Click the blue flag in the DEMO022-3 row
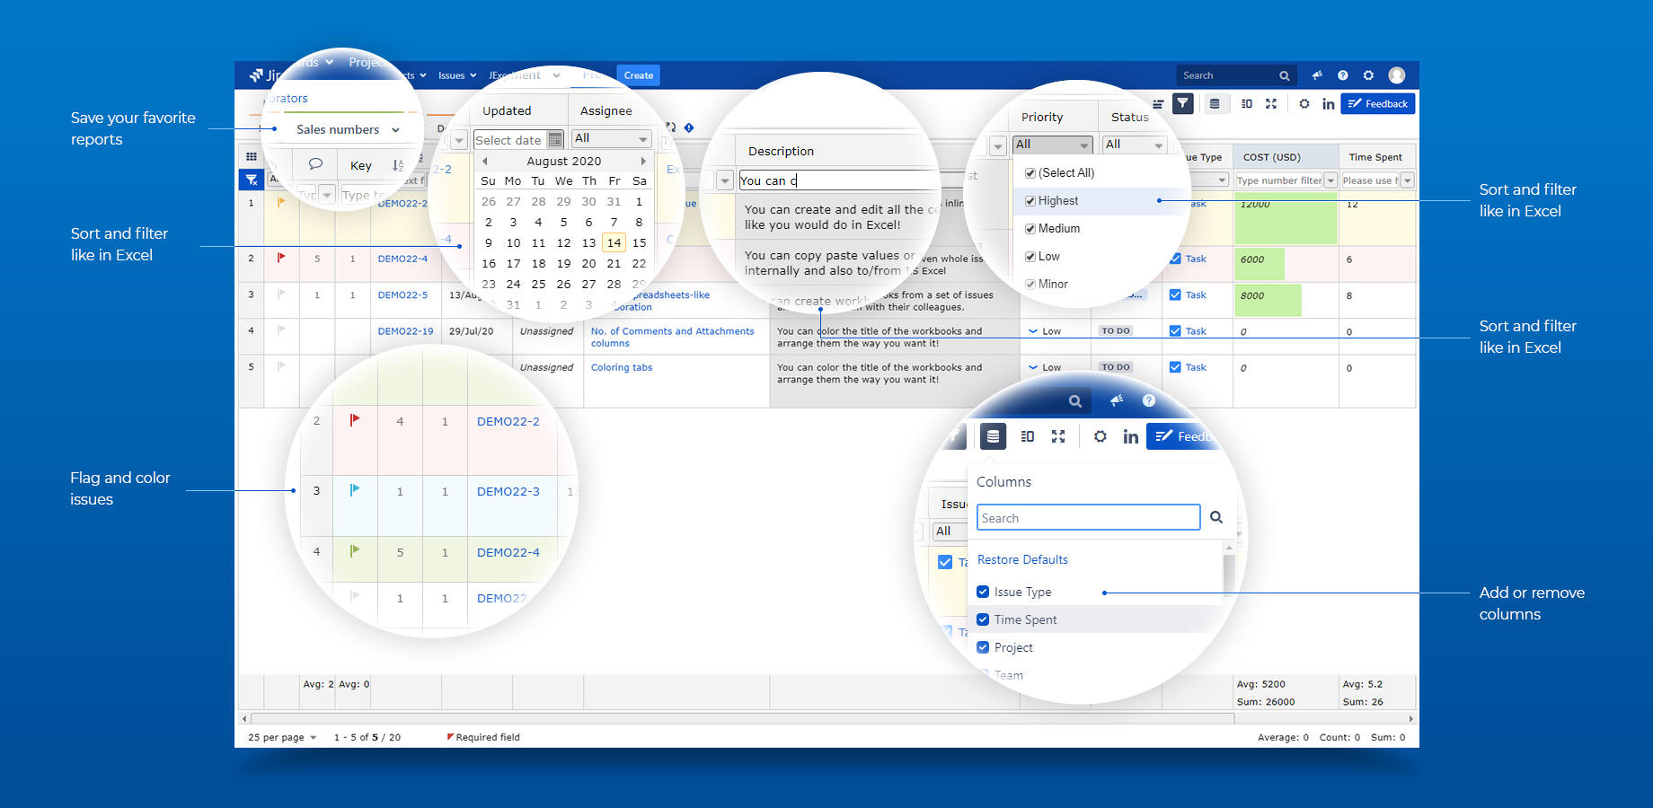The image size is (1653, 808). pos(355,490)
